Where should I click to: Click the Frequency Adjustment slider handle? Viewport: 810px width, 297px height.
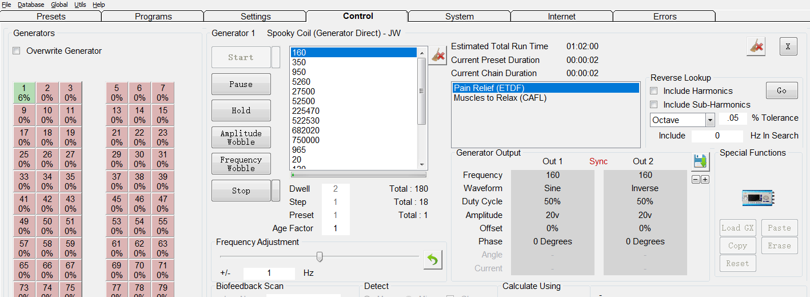(320, 256)
